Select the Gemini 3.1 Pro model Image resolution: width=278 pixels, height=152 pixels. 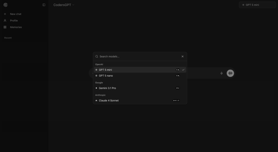point(140,88)
